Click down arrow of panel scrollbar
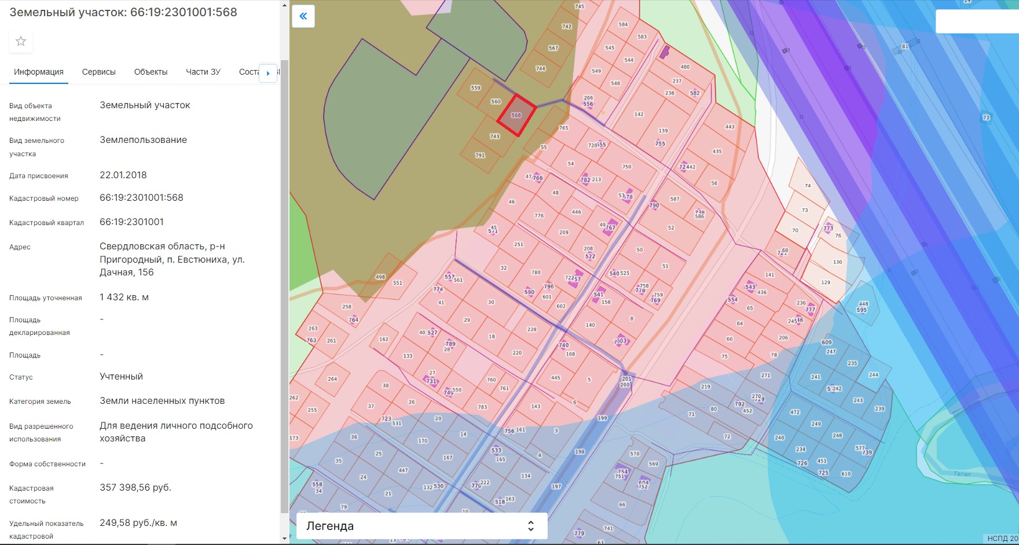This screenshot has height=545, width=1019. tap(284, 538)
